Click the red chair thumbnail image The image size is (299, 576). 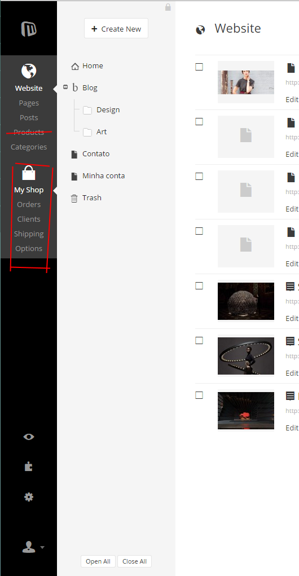pyautogui.click(x=246, y=411)
